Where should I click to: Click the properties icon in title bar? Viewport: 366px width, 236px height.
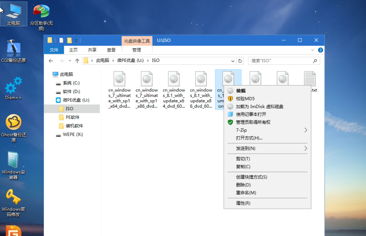(x=61, y=40)
